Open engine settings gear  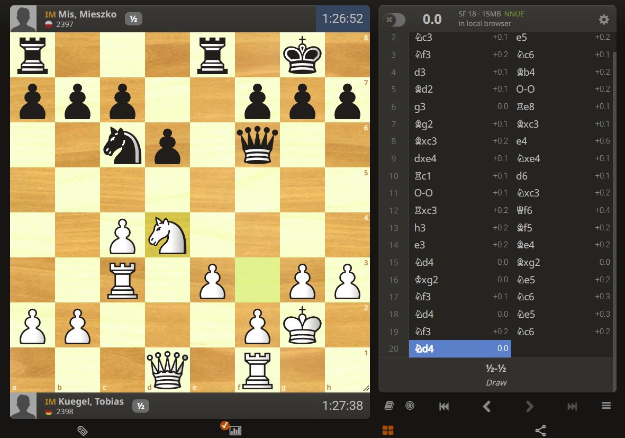pos(604,20)
